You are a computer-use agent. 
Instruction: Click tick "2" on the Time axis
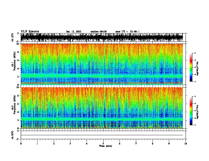coord(54,144)
